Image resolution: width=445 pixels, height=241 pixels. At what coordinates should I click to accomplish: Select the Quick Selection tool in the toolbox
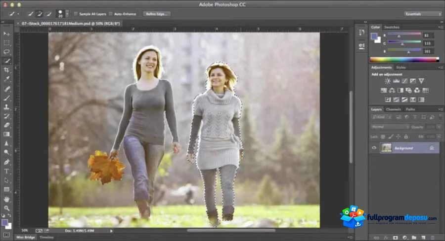(x=6, y=61)
